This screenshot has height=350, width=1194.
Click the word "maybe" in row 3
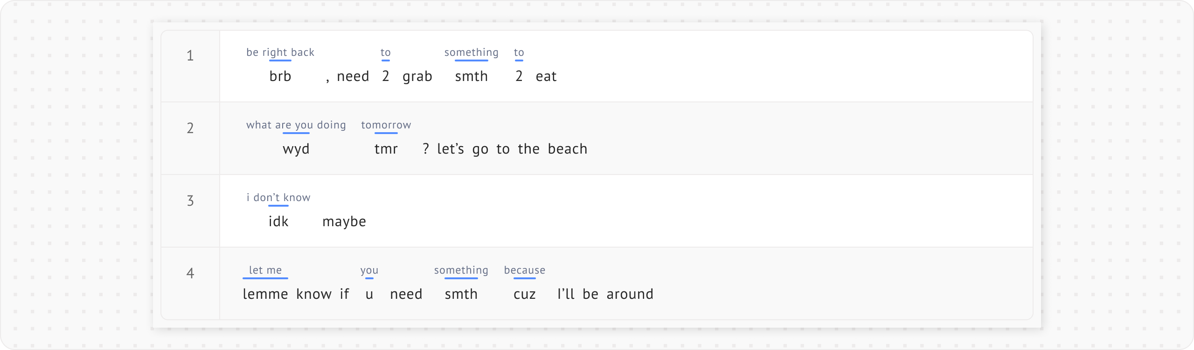point(344,222)
